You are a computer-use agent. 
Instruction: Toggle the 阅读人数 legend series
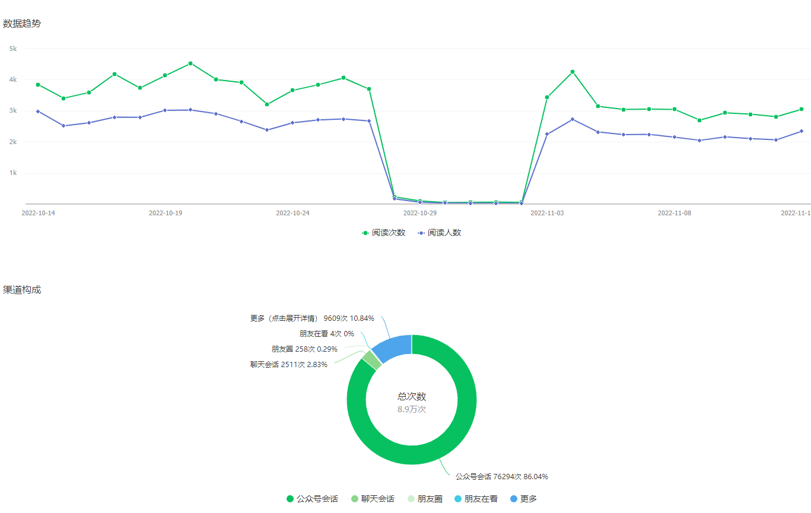[x=440, y=233]
